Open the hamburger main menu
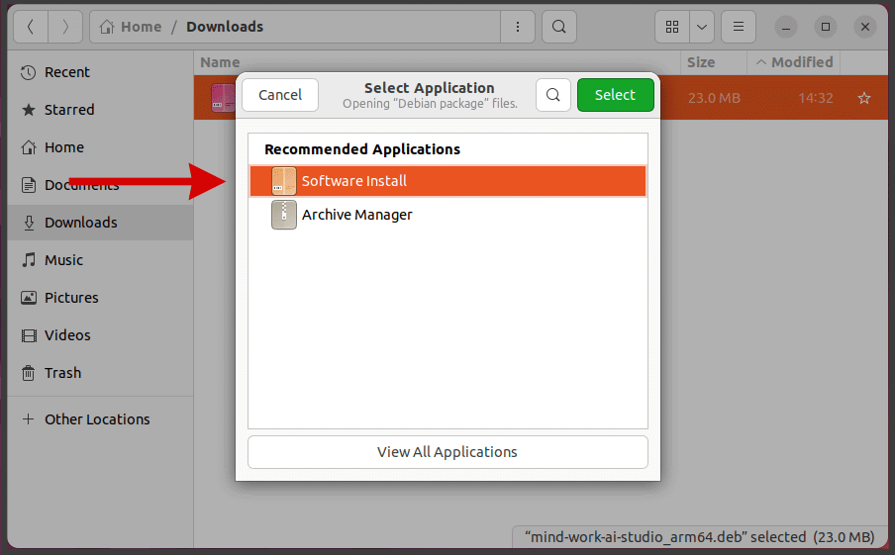 pyautogui.click(x=738, y=27)
